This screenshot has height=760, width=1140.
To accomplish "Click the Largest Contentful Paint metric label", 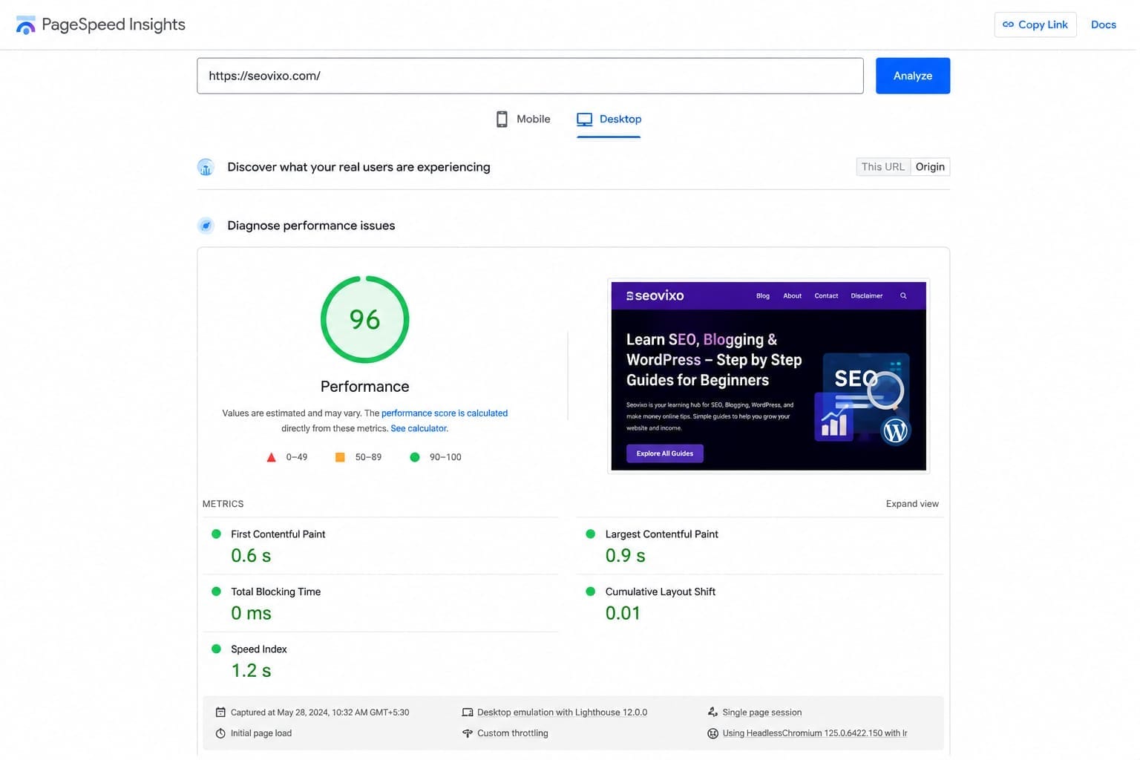I will [x=662, y=534].
